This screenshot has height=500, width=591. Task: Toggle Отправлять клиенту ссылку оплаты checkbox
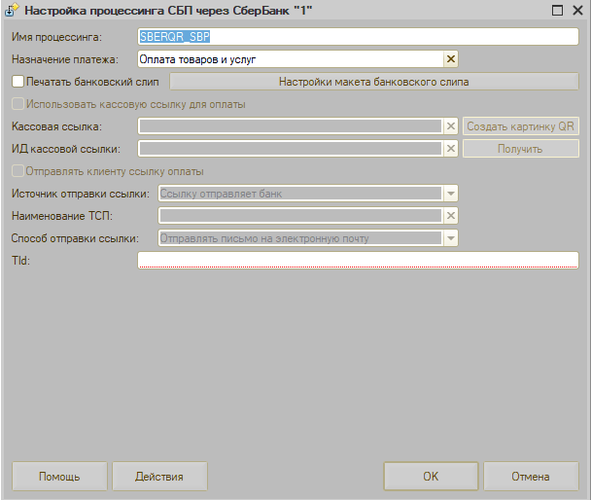[17, 171]
